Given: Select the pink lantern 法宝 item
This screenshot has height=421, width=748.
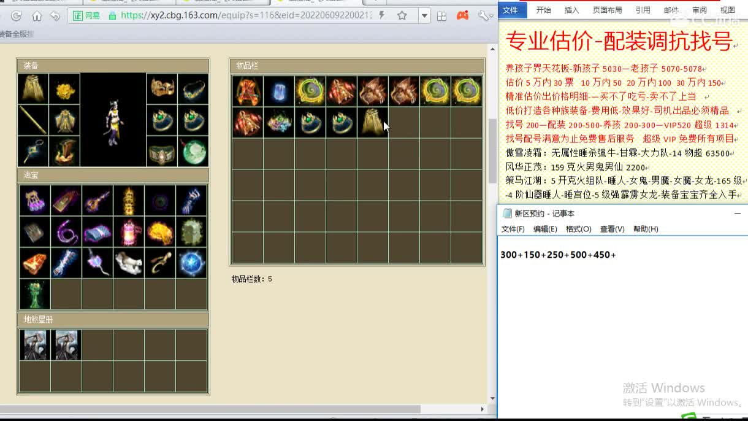Looking at the screenshot, I should click(x=129, y=232).
